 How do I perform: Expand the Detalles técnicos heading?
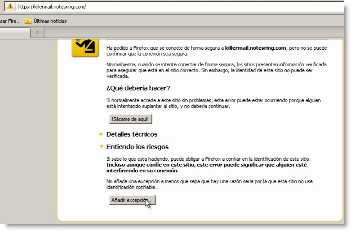[132, 134]
